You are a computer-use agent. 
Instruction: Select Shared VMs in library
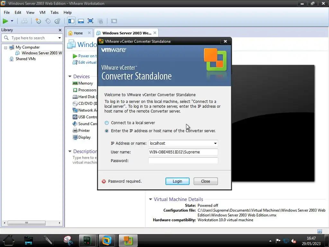(26, 59)
